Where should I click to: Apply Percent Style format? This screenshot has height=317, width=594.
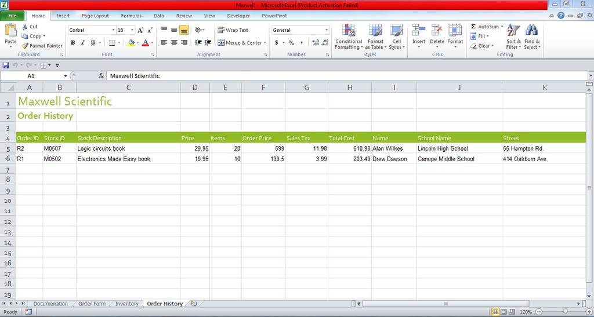[x=291, y=43]
